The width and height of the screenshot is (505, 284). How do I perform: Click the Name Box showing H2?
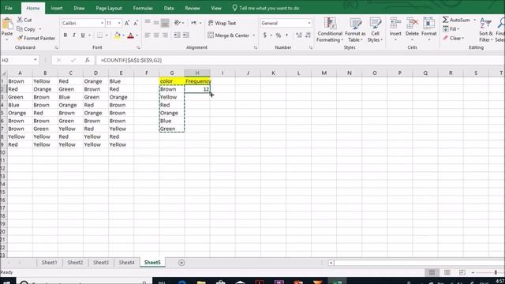[19, 60]
